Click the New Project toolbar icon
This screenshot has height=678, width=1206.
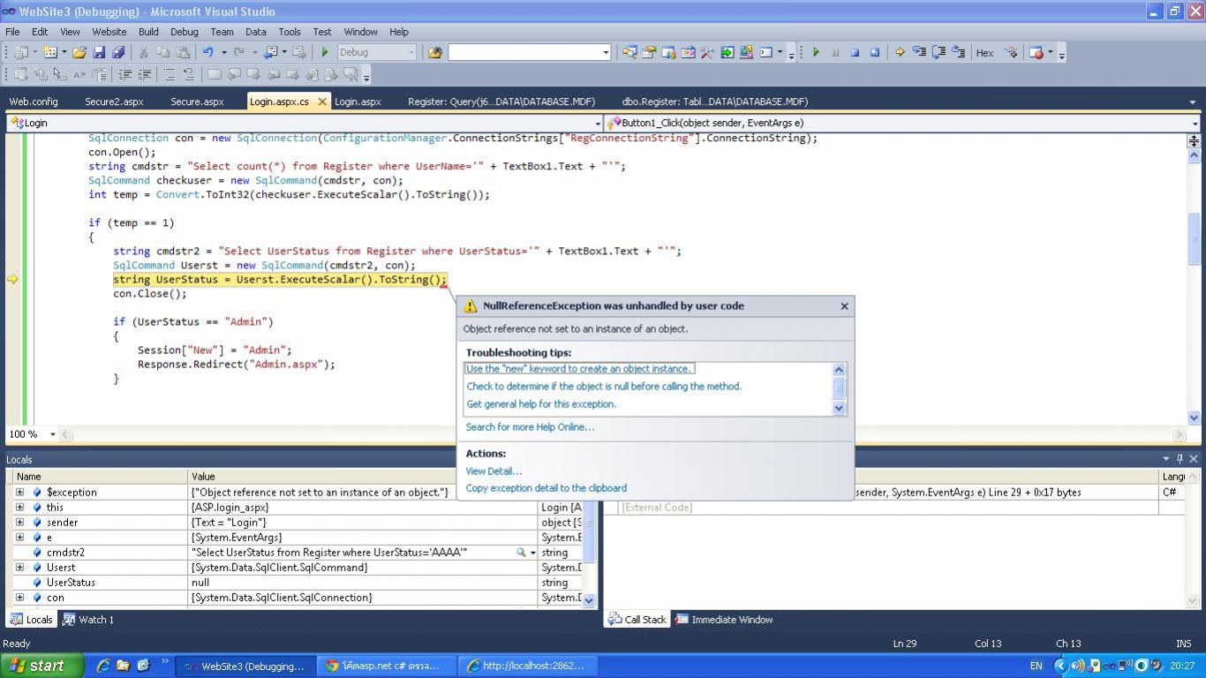coord(21,53)
